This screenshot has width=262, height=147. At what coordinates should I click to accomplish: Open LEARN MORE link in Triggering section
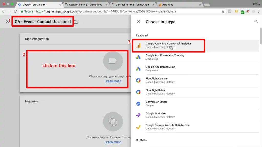point(113,142)
